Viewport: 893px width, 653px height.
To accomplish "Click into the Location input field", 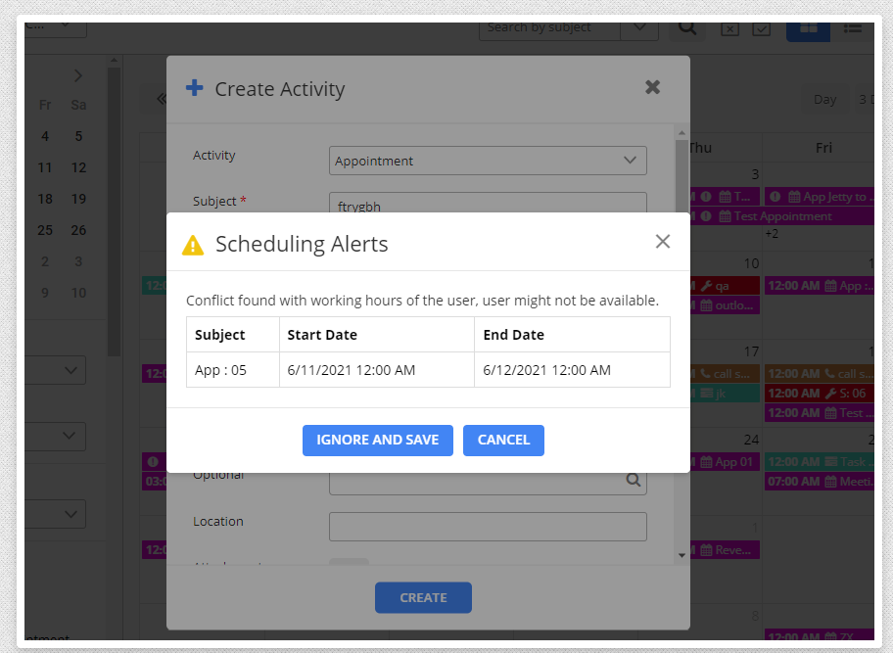I will [x=488, y=527].
